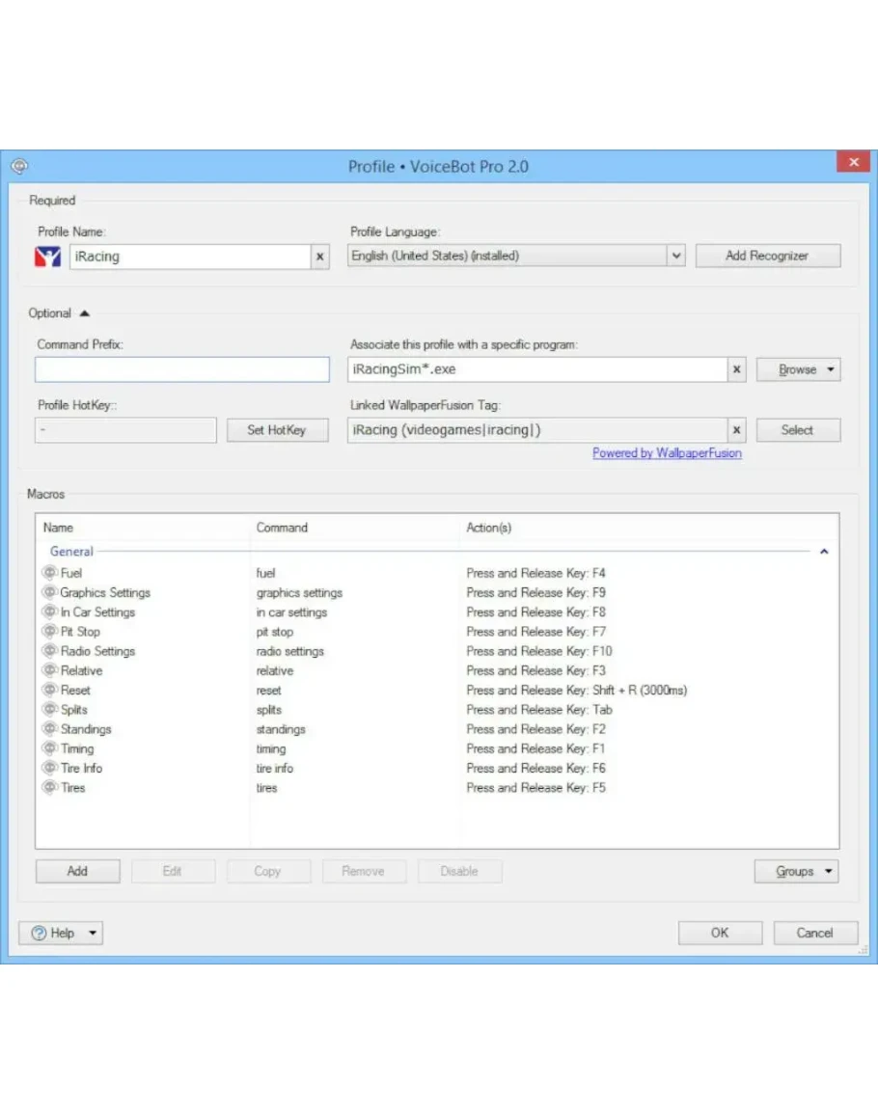Open the Profile Language dropdown

coord(676,256)
